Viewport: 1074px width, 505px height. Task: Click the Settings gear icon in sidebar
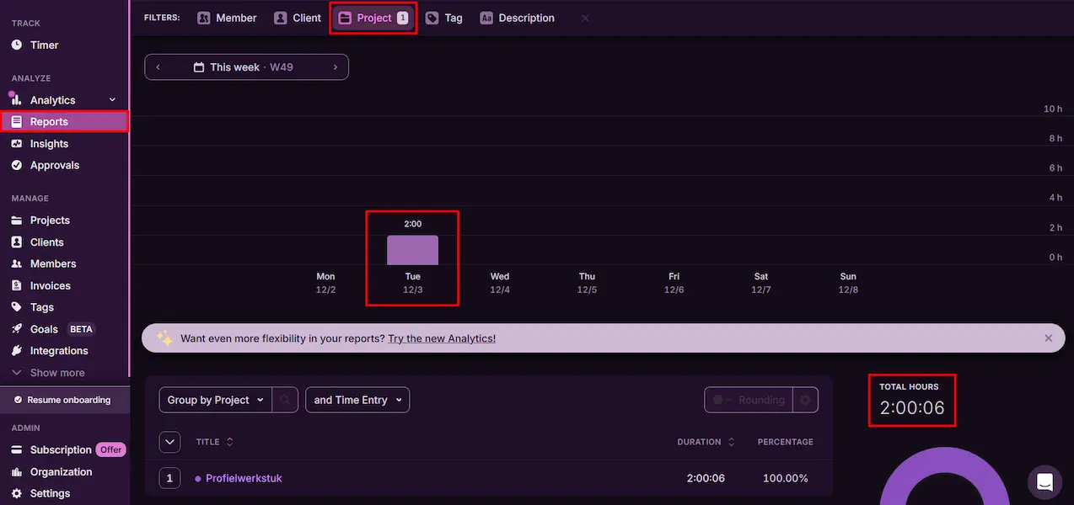point(17,493)
